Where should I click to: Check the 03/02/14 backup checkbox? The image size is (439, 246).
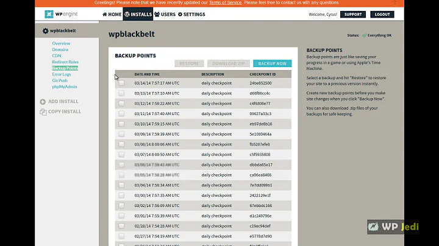coord(121,205)
